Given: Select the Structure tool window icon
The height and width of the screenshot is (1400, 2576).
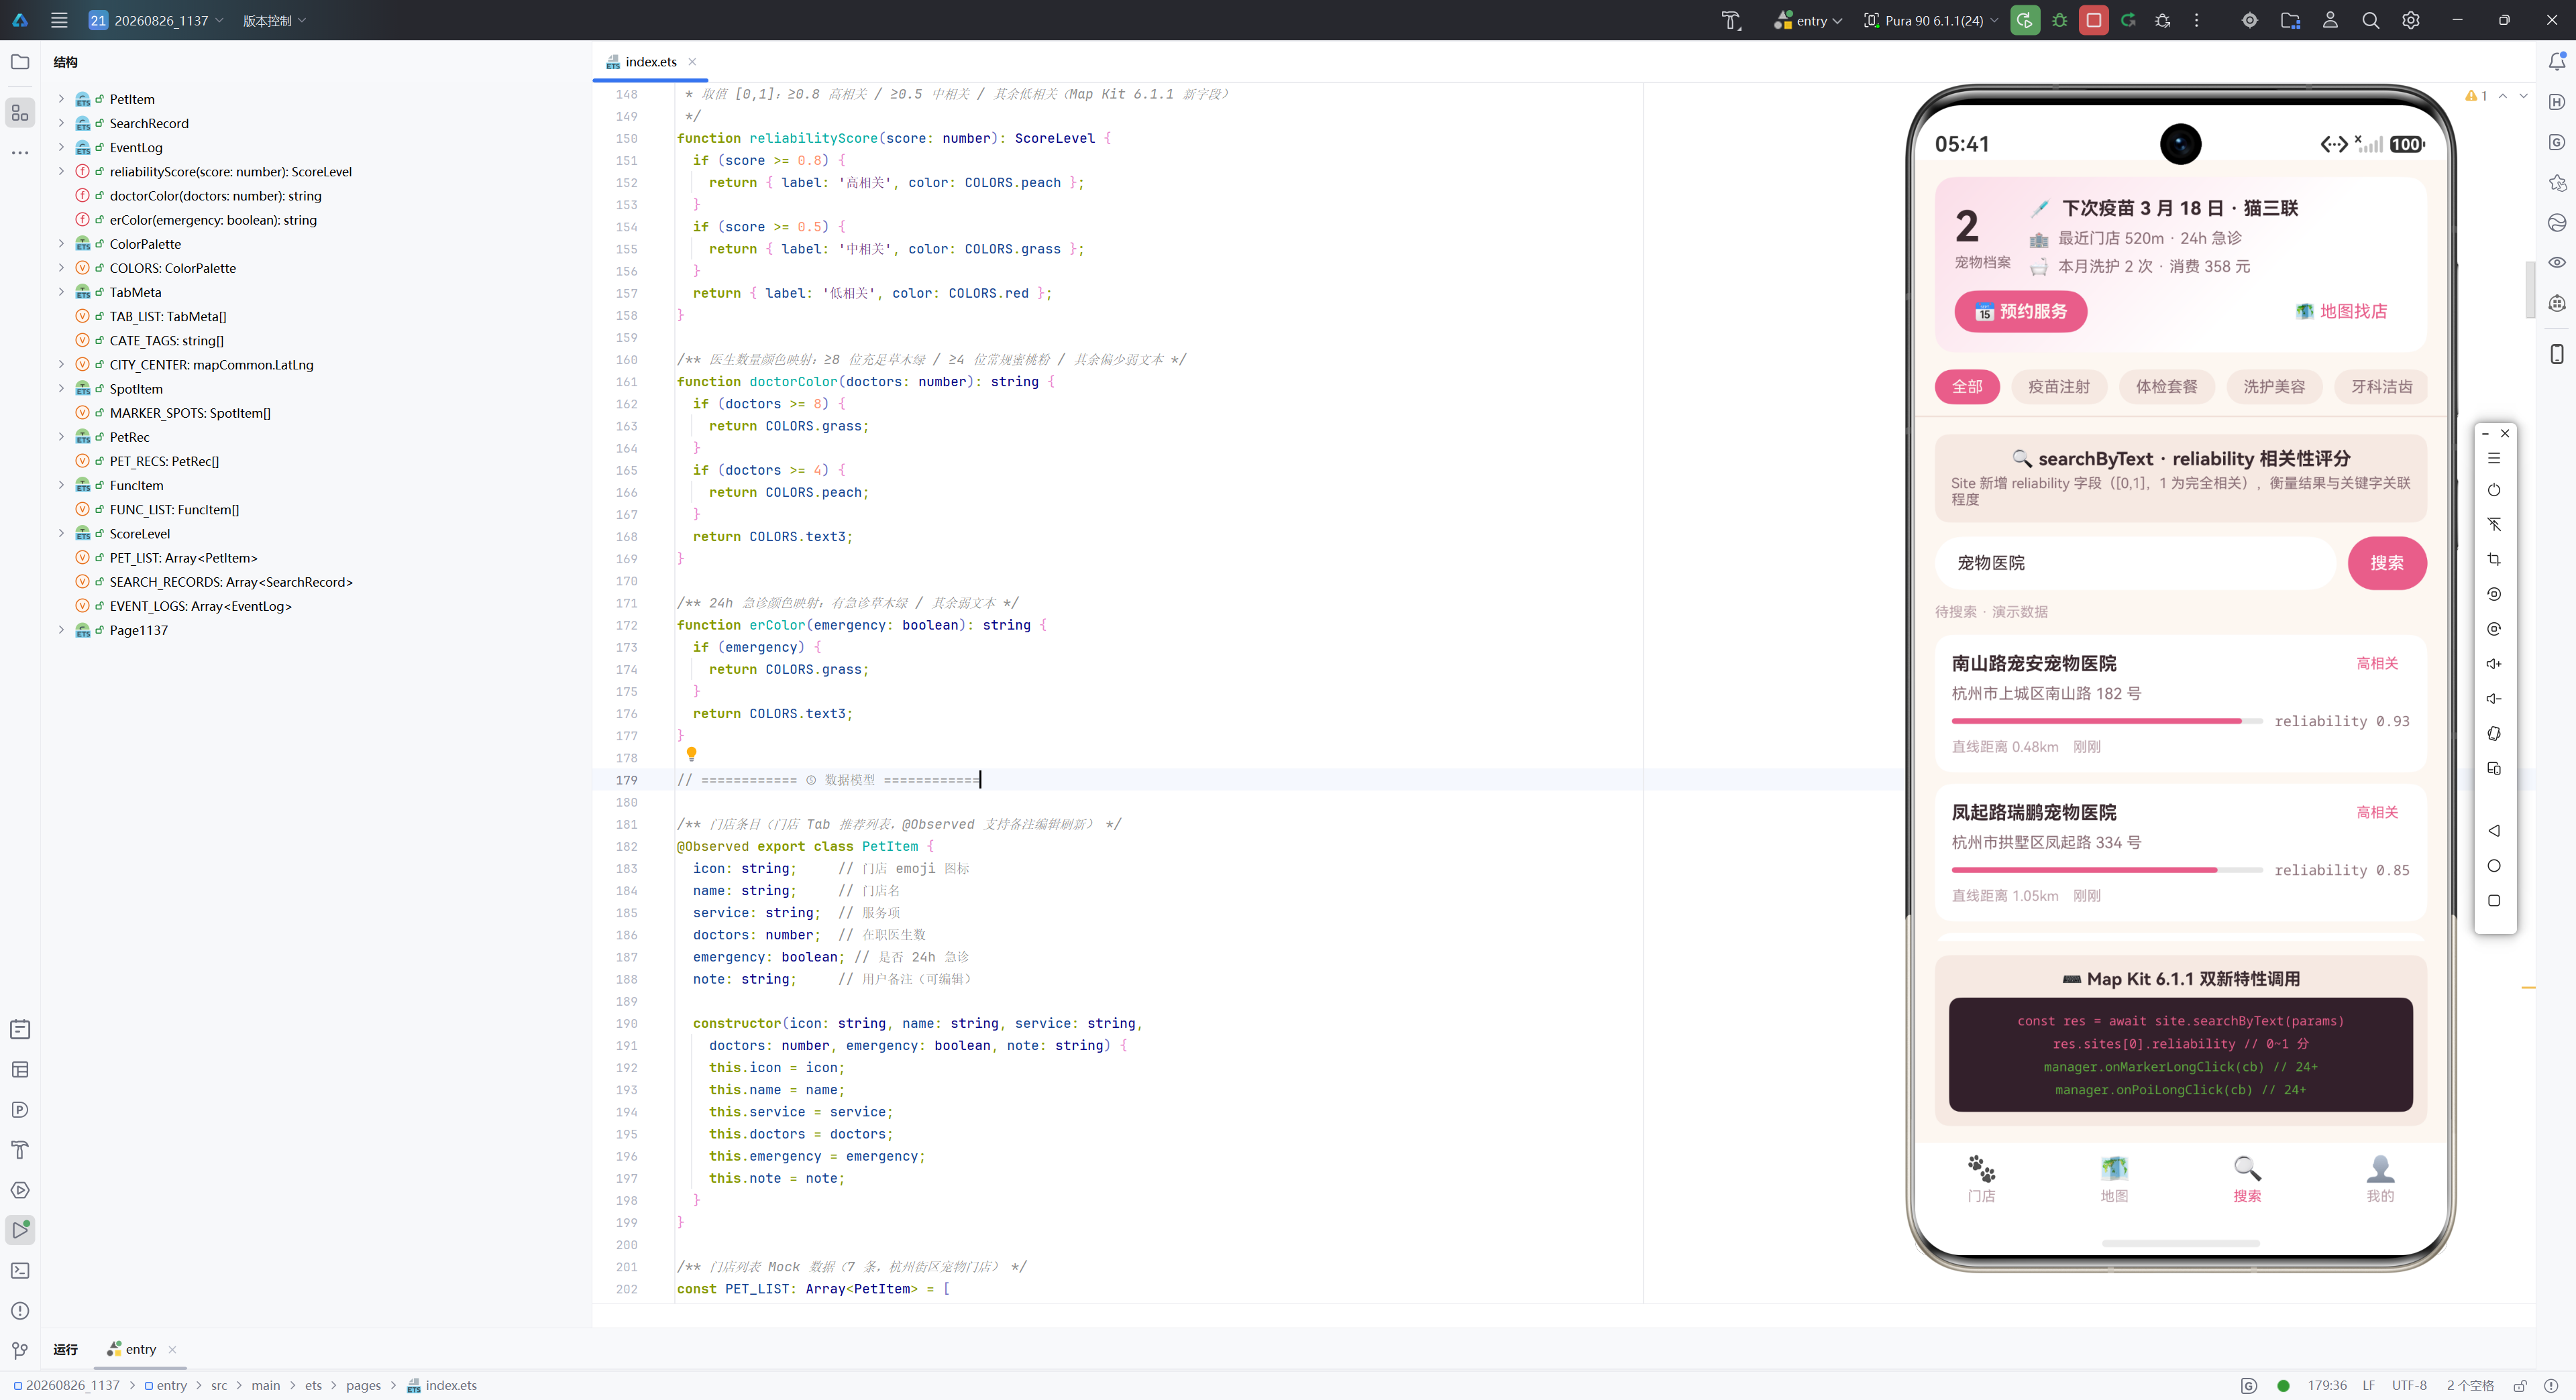Looking at the screenshot, I should (x=20, y=113).
